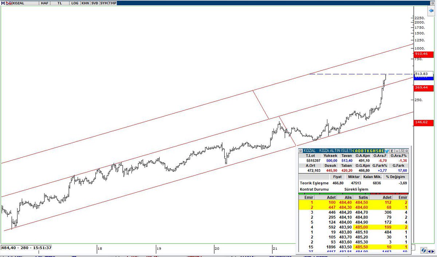Click the yellow H letter in depth title bar
Image resolution: width=437 pixels, height=257 pixels.
click(x=374, y=151)
